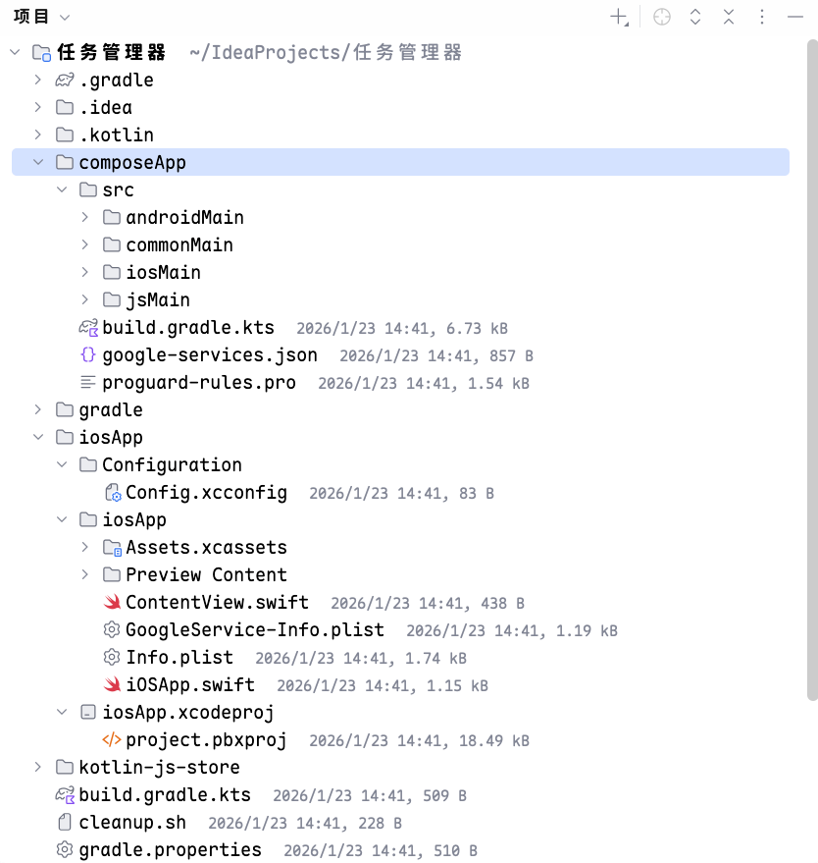Collapse the Configuration folder
818x863 pixels.
click(62, 465)
